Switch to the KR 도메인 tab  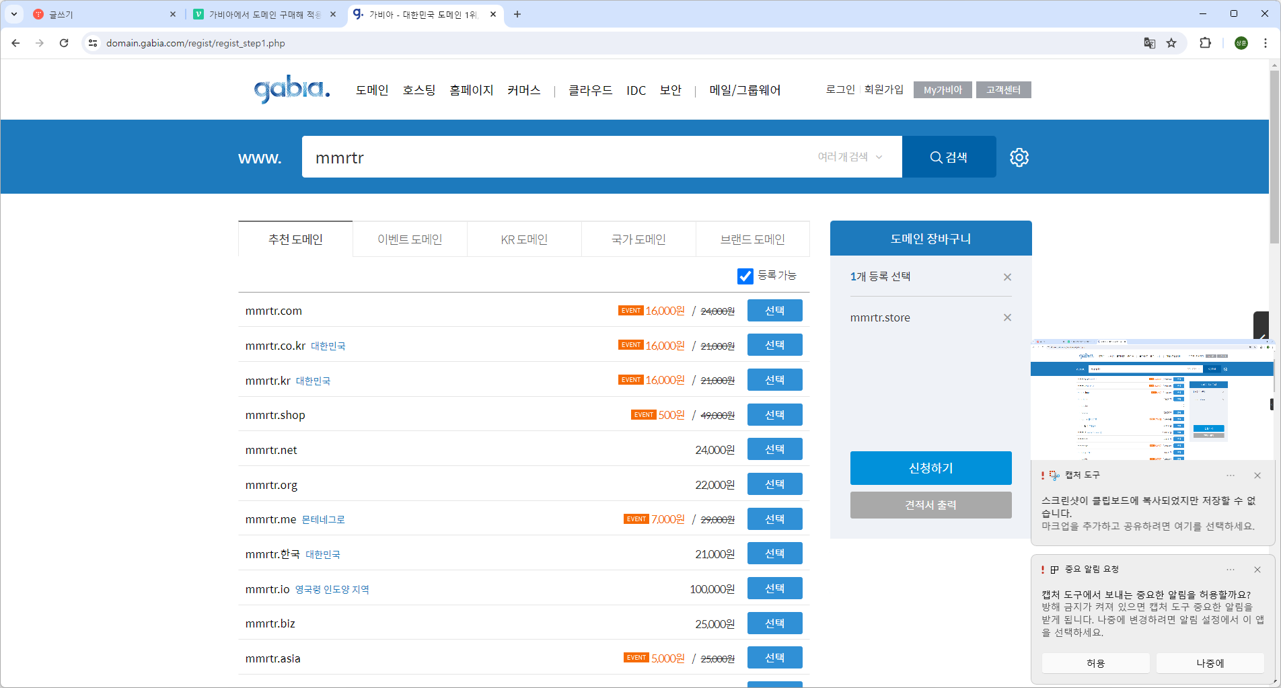click(x=524, y=239)
